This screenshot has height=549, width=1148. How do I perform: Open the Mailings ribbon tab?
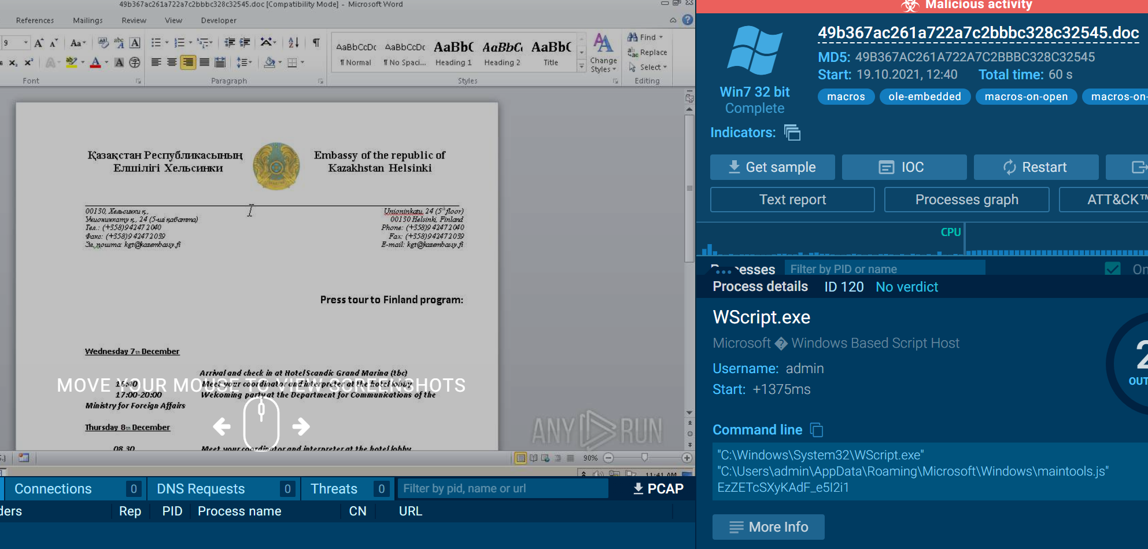click(x=88, y=20)
